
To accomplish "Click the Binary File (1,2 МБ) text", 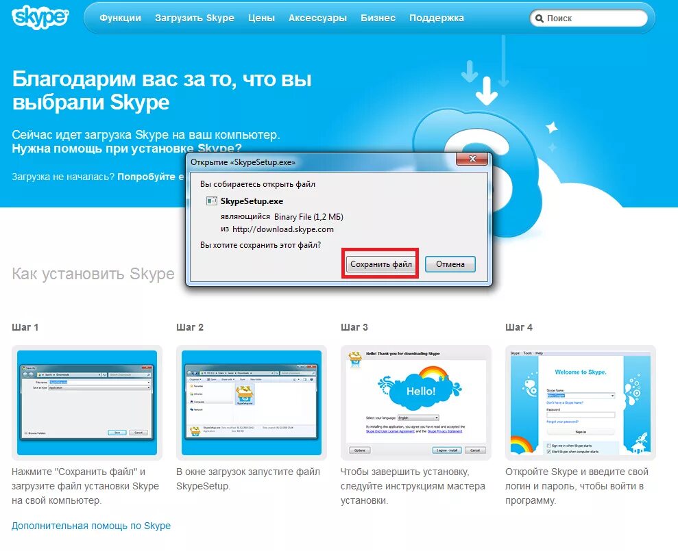I will (x=308, y=217).
